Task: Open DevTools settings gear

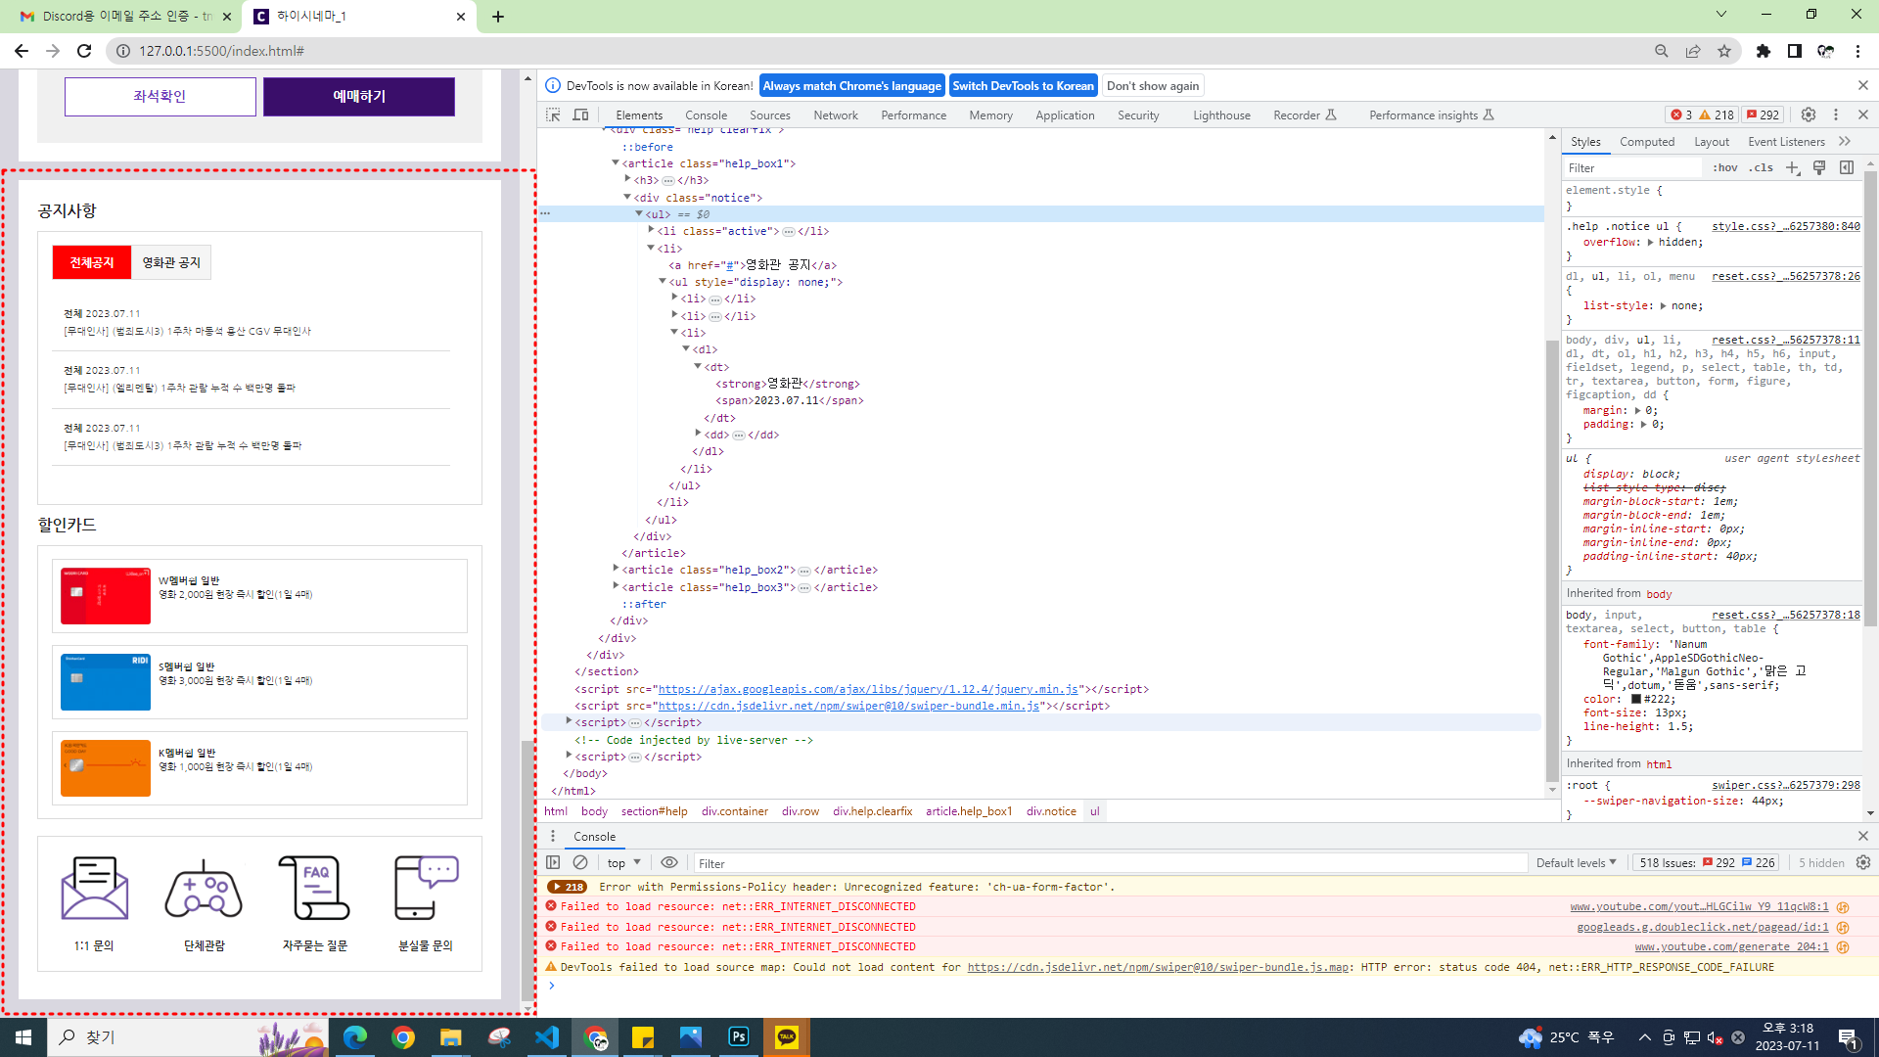Action: [1809, 115]
